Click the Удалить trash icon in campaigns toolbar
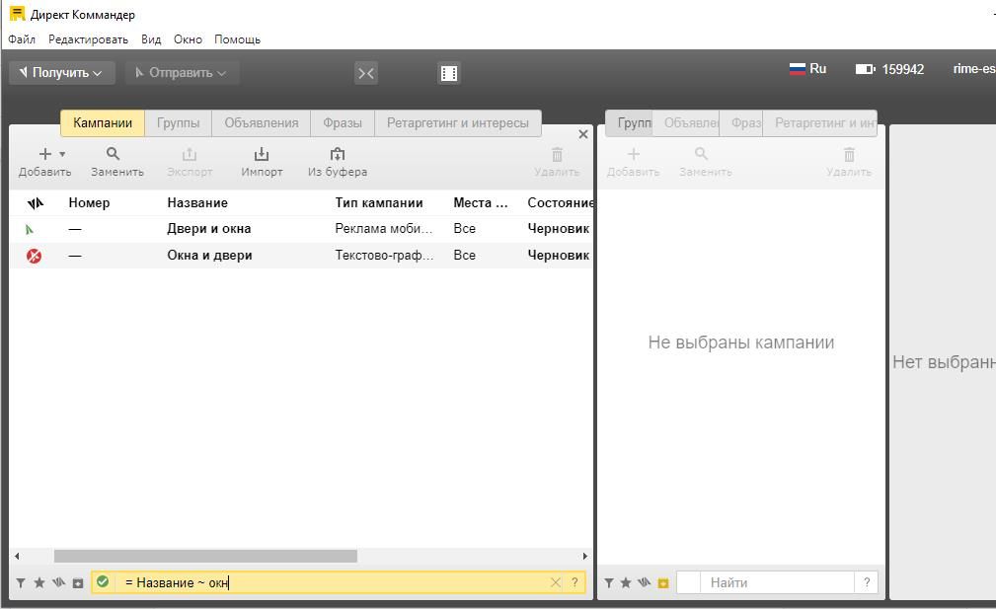This screenshot has height=609, width=996. [x=557, y=154]
